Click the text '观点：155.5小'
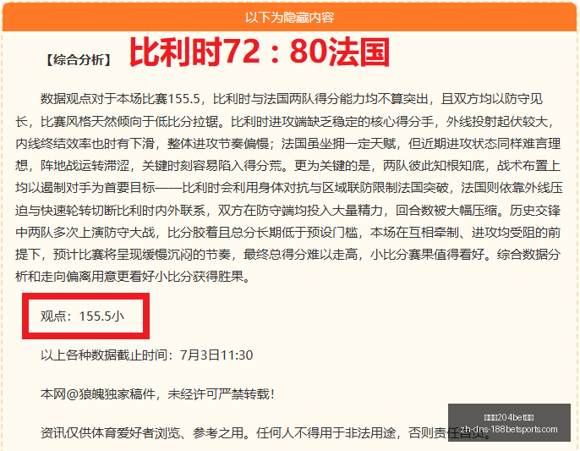The image size is (580, 451). [x=83, y=316]
